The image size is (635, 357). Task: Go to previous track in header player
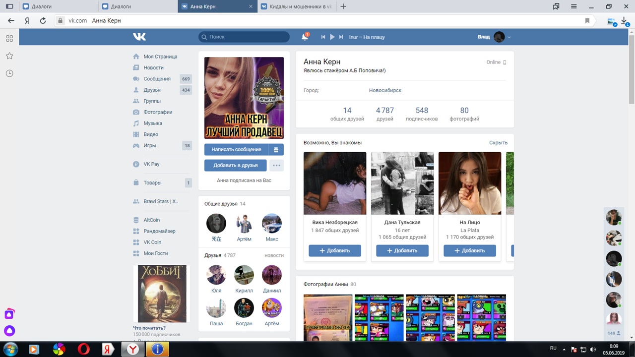(x=323, y=37)
